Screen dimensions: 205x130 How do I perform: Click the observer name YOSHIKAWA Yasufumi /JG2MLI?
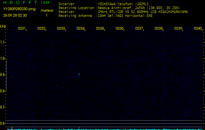pyautogui.click(x=123, y=4)
